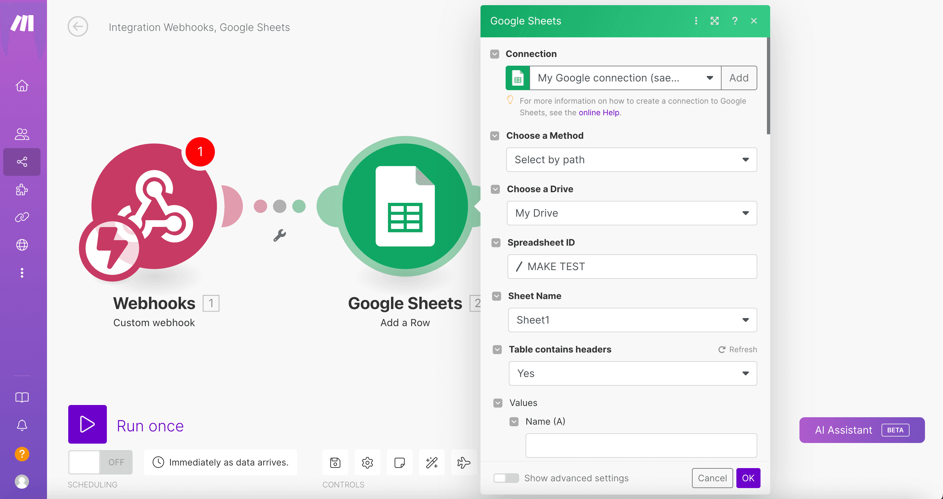
Task: Toggle Name (A) field checkbox
Action: [x=514, y=421]
